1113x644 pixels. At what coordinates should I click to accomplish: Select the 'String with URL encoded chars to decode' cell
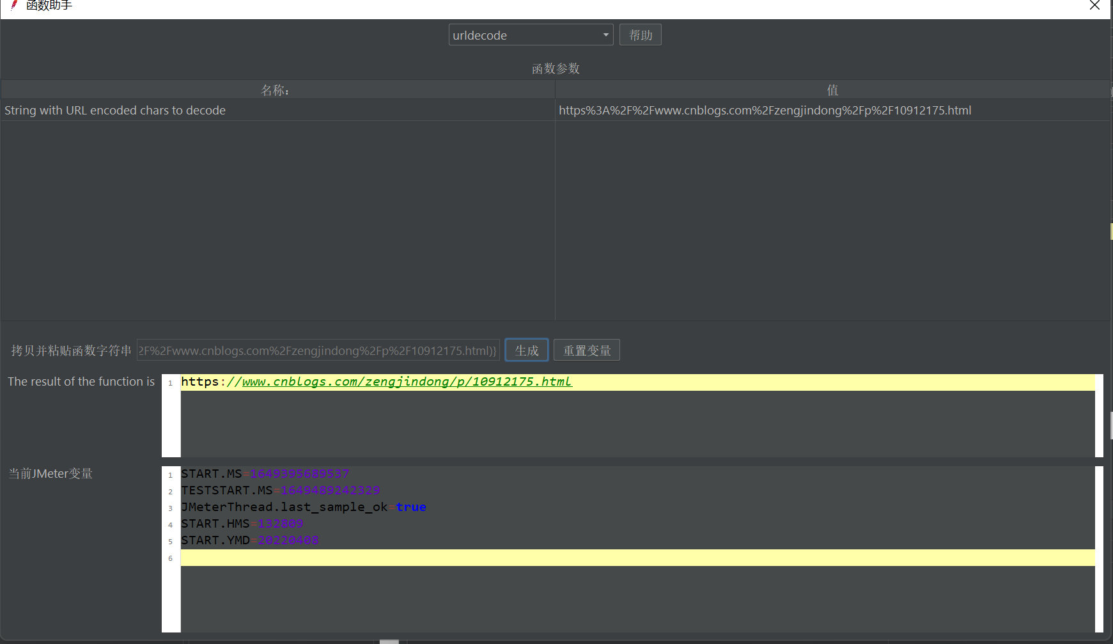(x=277, y=110)
